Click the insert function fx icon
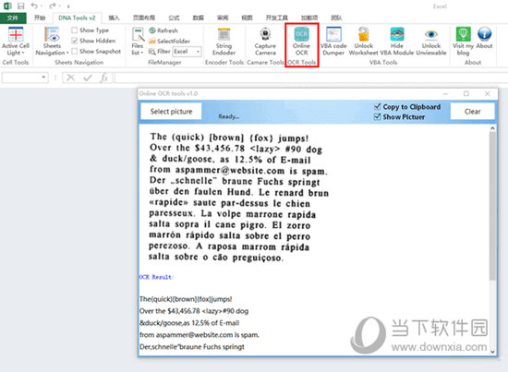This screenshot has width=508, height=372. 104,78
